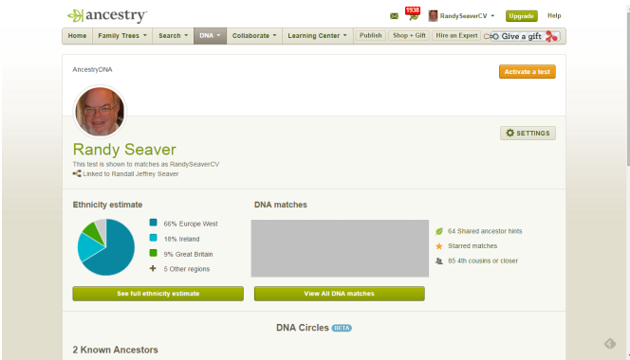Click the ethnicity pie chart

click(x=106, y=247)
